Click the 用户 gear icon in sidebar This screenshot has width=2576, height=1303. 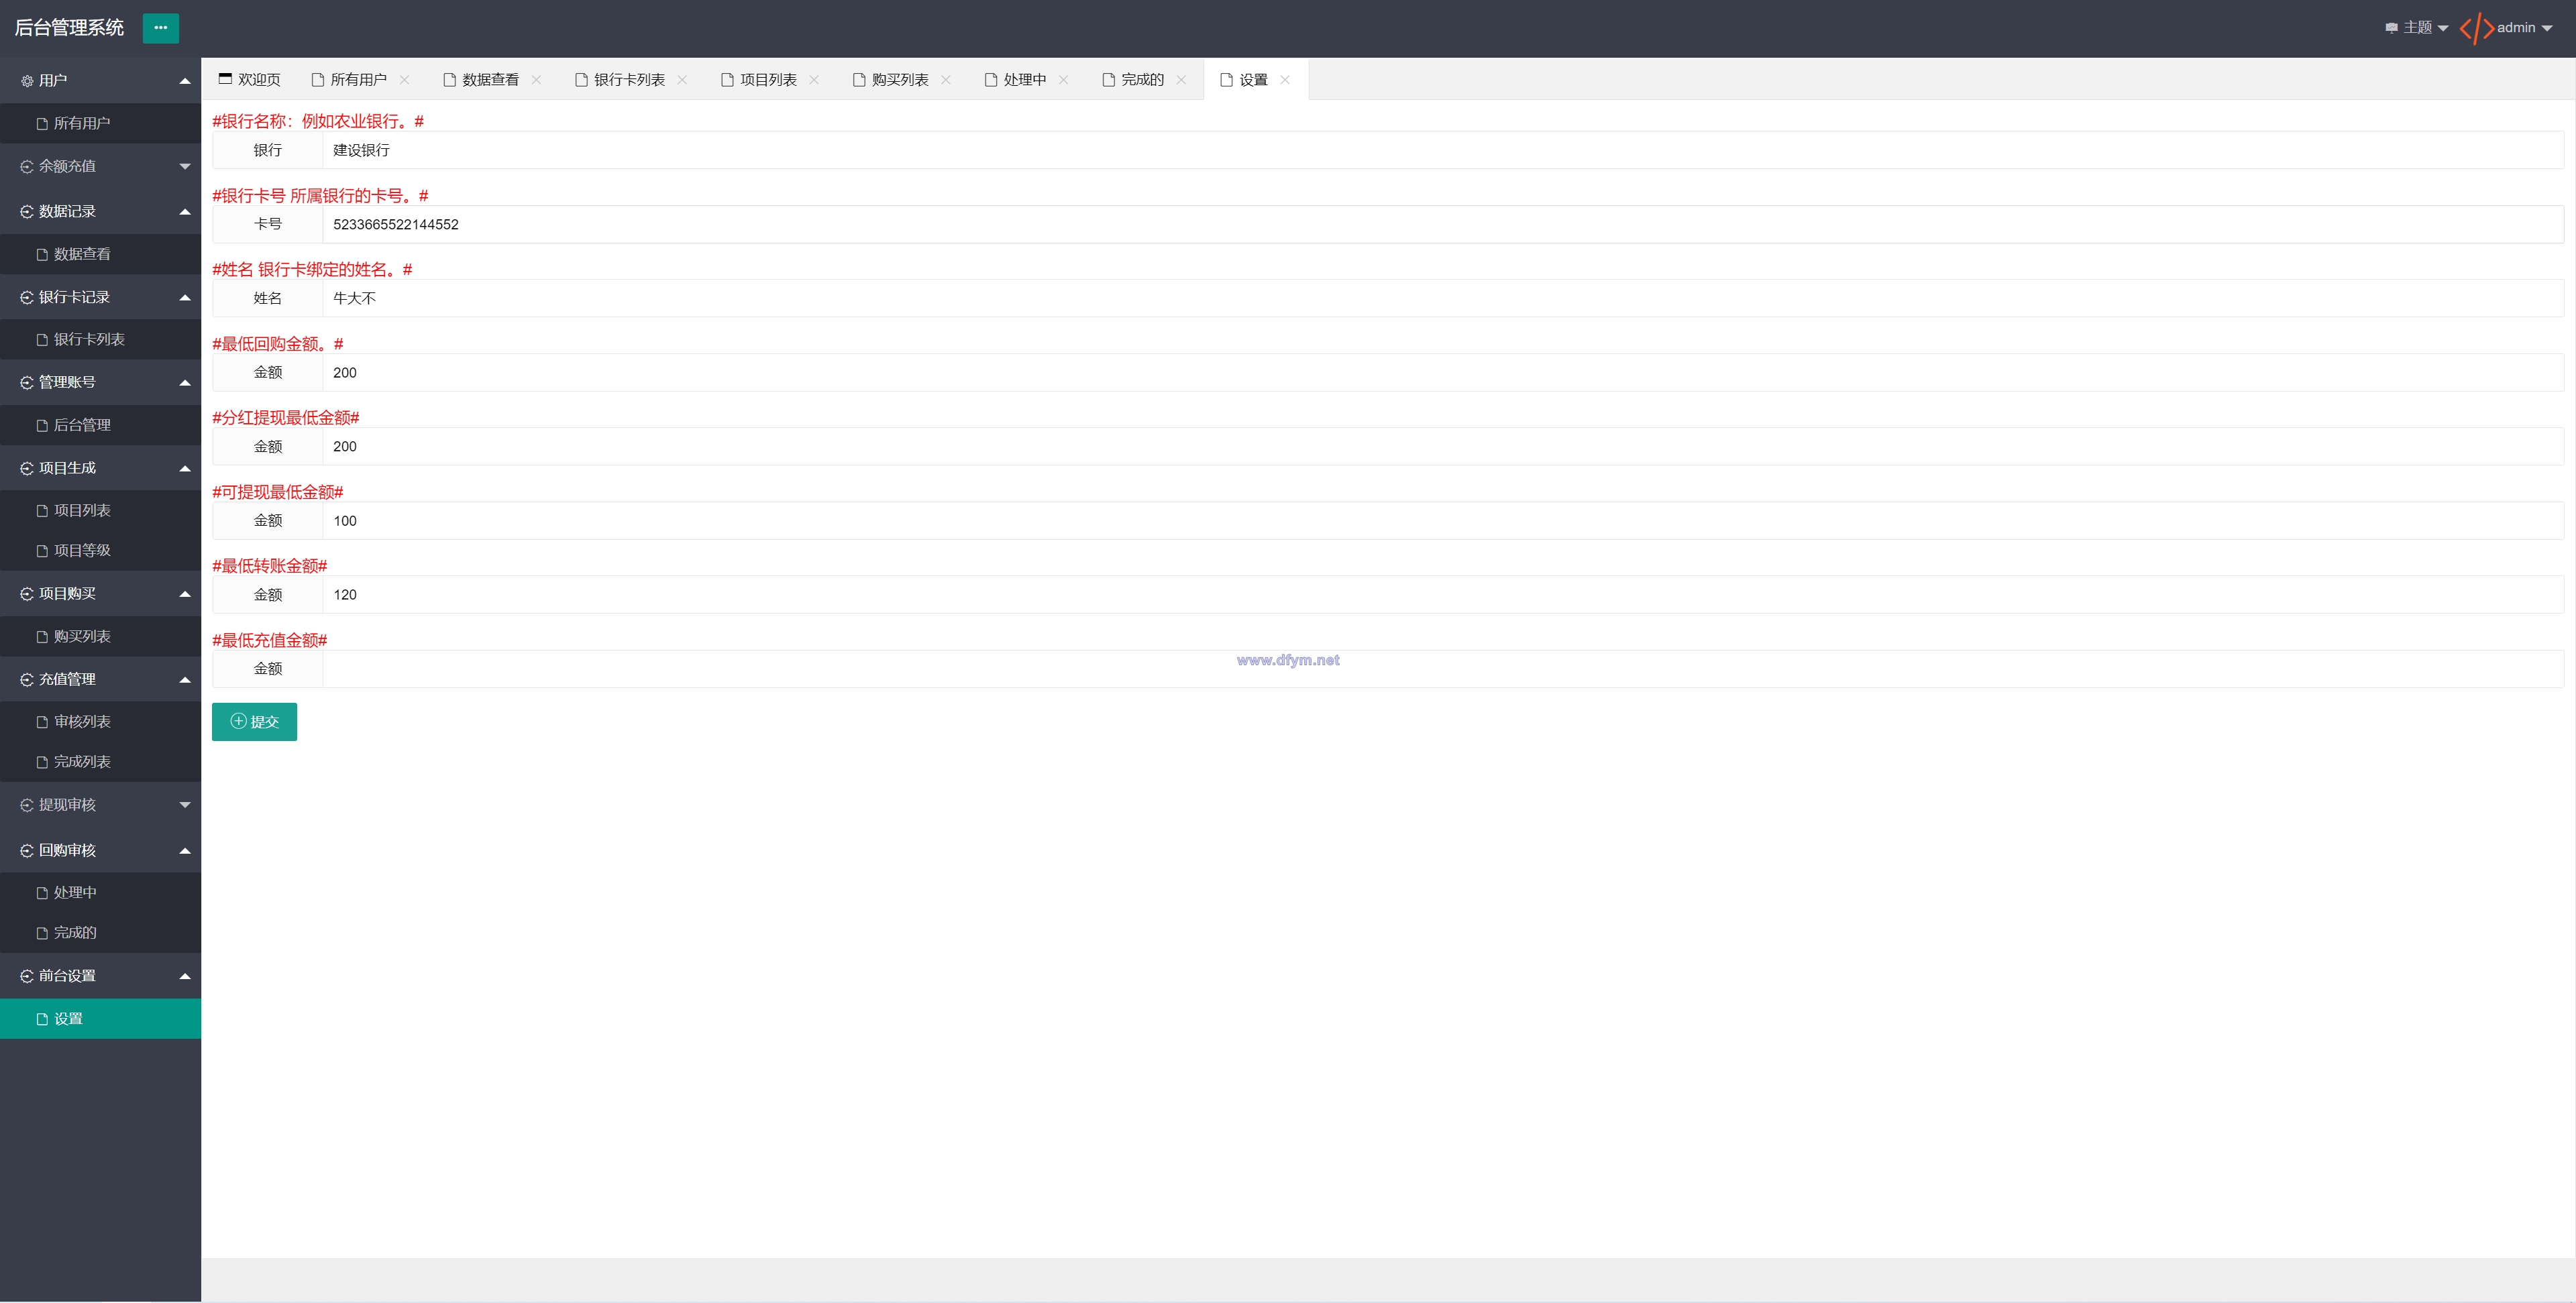pyautogui.click(x=27, y=81)
